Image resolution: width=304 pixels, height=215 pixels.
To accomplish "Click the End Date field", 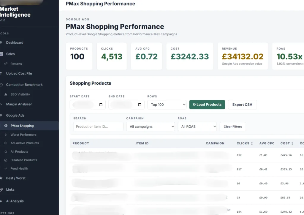I will (x=126, y=105).
